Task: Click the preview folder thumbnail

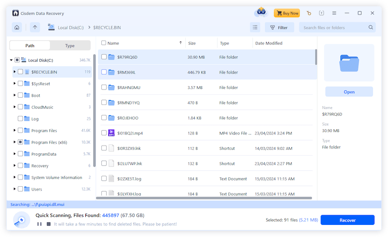Action: [x=349, y=63]
